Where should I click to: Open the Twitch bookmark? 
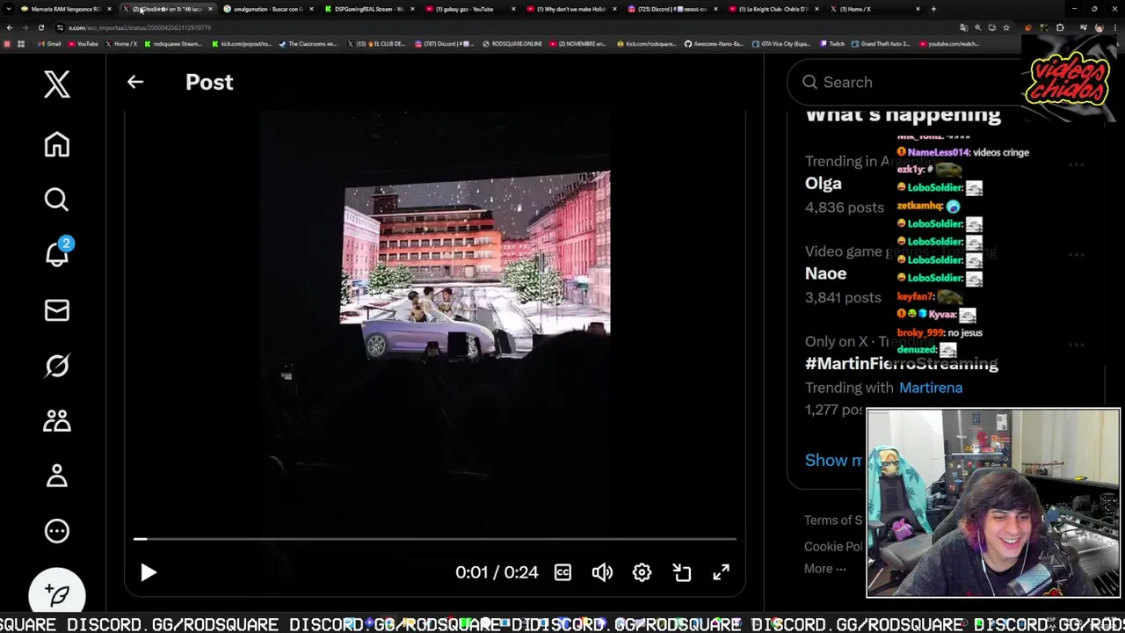831,44
